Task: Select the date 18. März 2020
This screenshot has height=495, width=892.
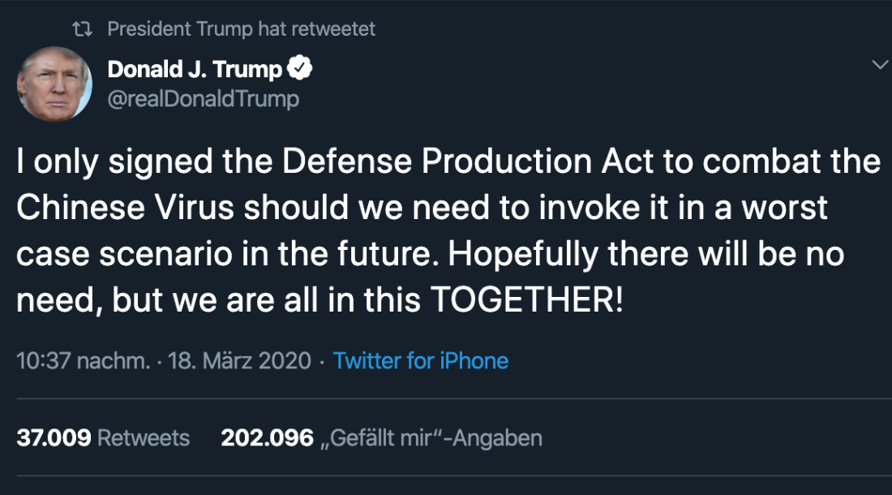Action: 239,361
